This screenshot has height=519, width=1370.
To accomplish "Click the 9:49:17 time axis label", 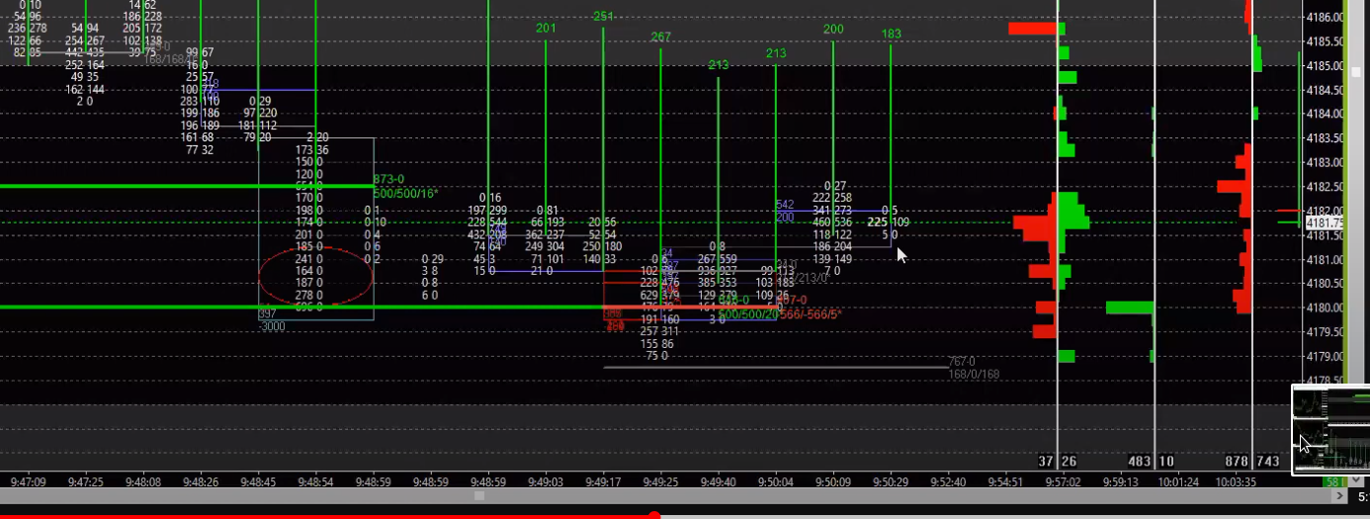I will coord(603,481).
